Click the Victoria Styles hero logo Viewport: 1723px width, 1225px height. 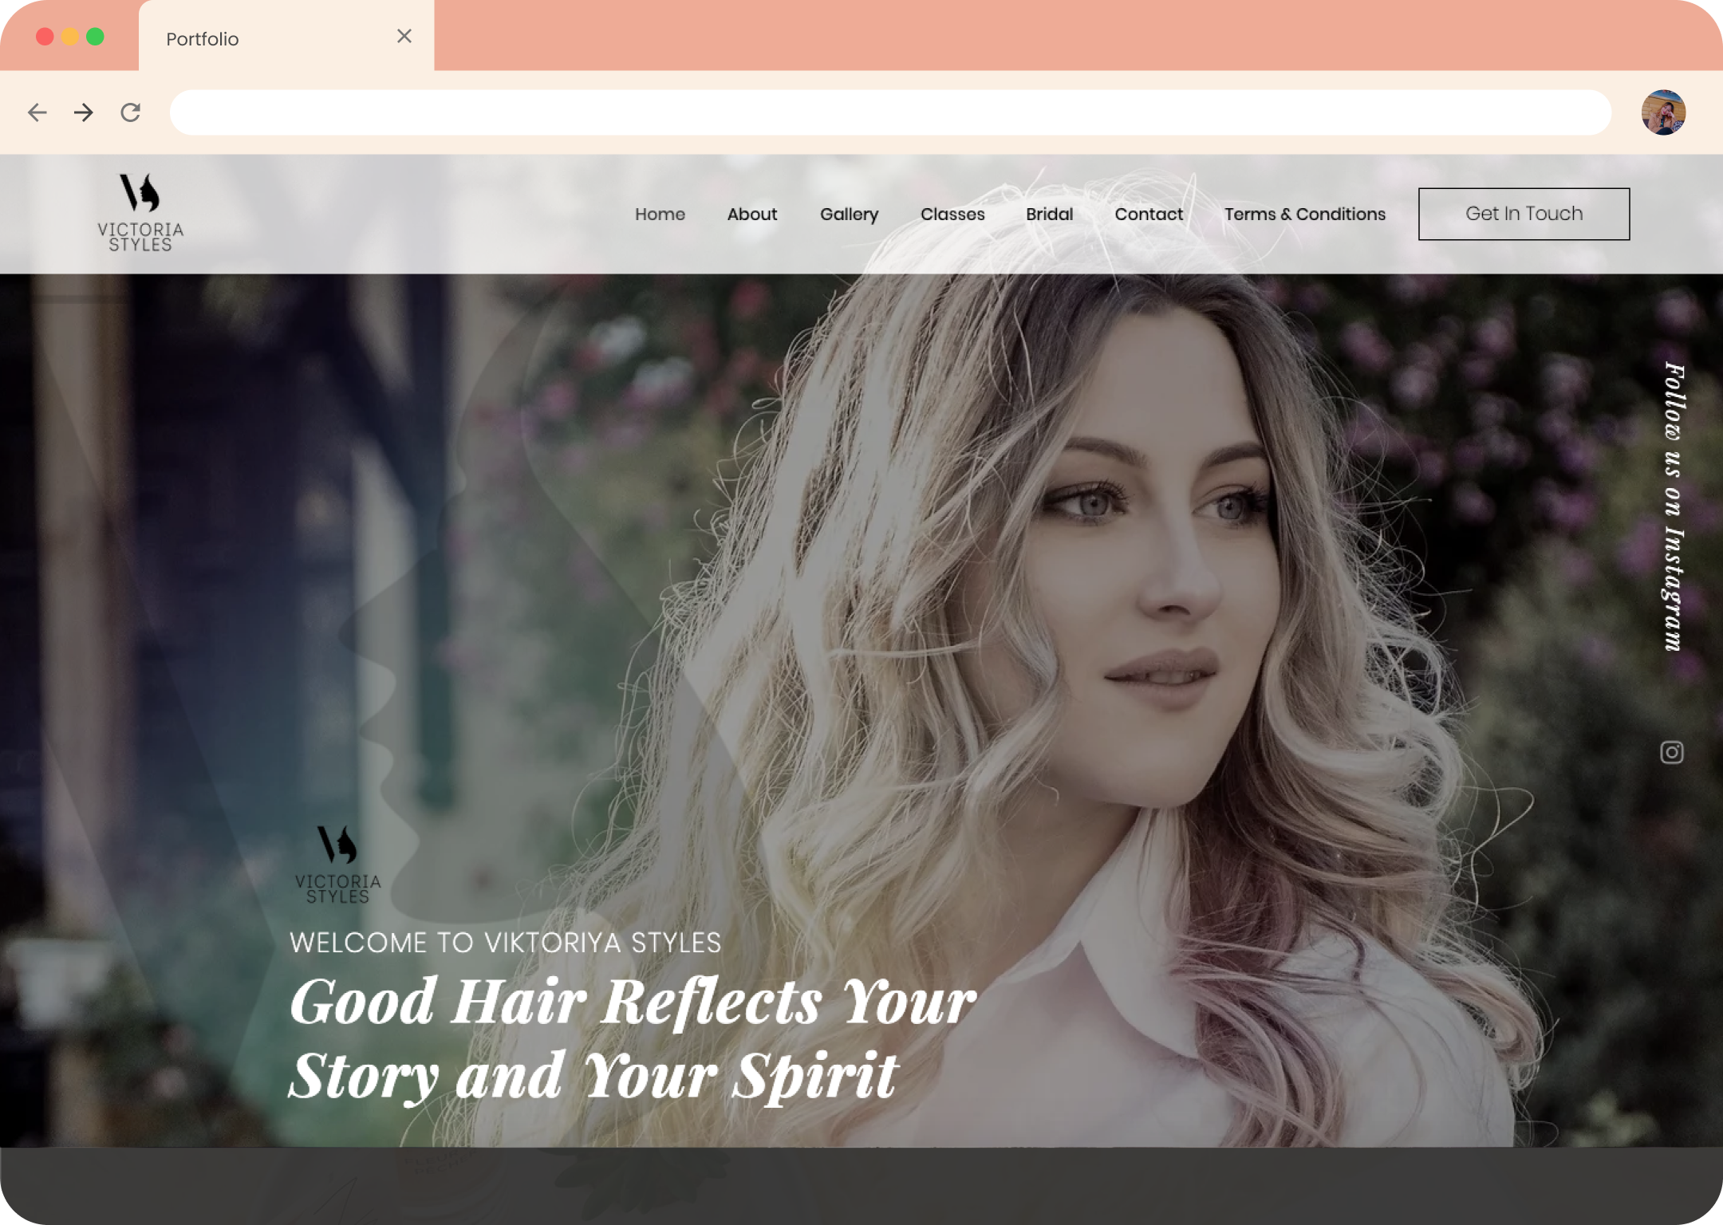(x=337, y=865)
